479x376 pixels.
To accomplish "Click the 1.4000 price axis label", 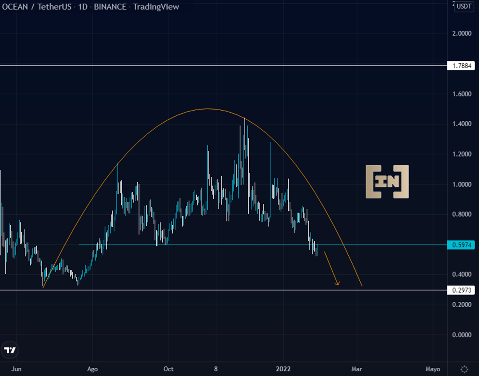I will 462,124.
